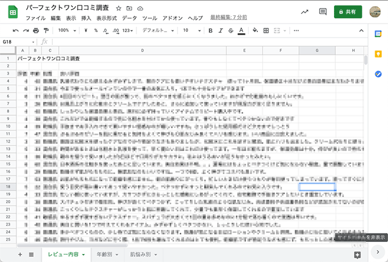Open more toolbar options ellipsis
The image size is (388, 262).
coord(296,30)
